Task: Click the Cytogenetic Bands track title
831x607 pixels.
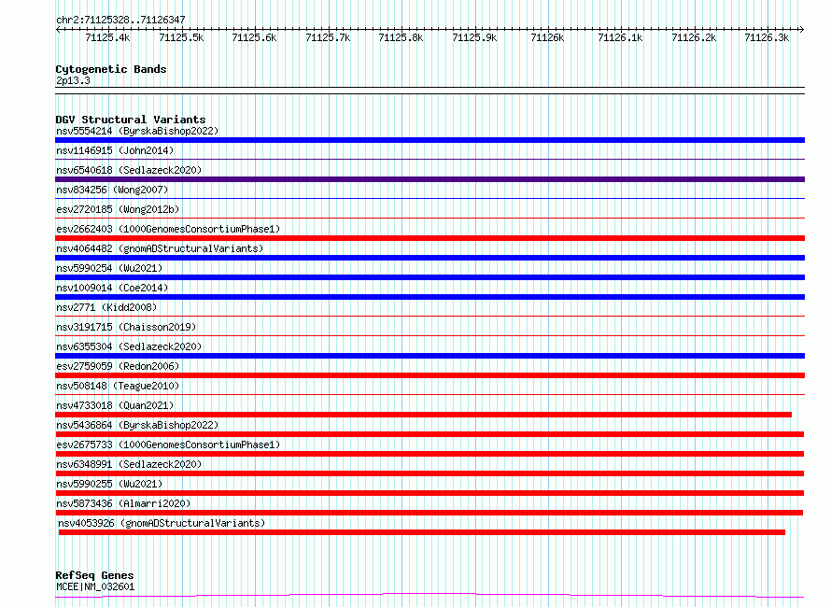Action: tap(111, 69)
